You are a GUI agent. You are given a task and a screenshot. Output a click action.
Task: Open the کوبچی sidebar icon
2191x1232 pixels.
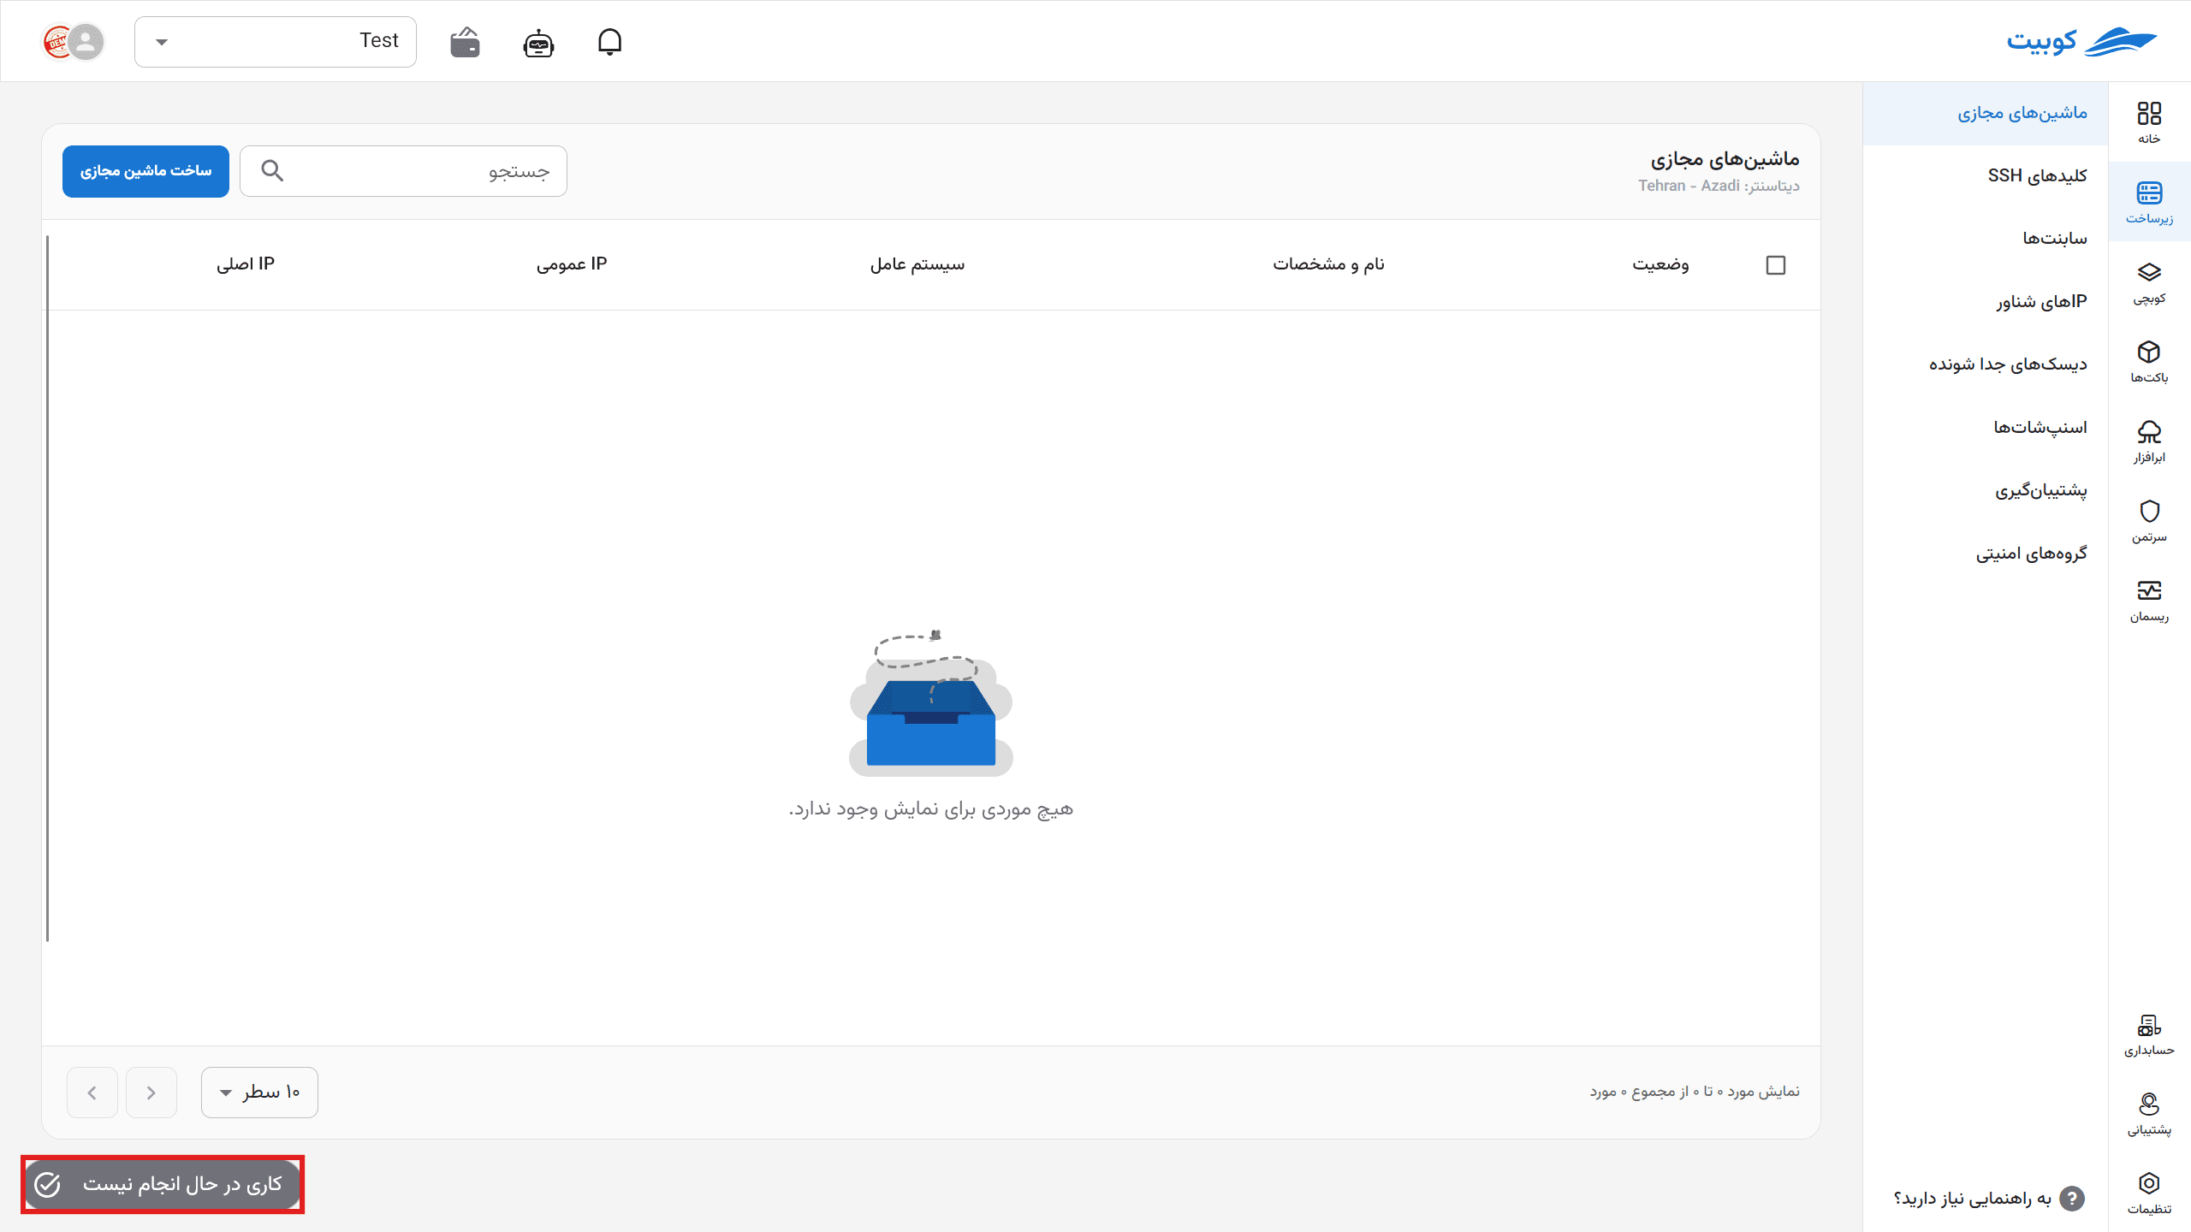coord(2149,281)
